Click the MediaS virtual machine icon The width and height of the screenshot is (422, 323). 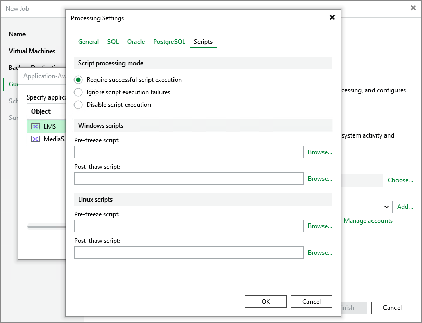(x=35, y=139)
